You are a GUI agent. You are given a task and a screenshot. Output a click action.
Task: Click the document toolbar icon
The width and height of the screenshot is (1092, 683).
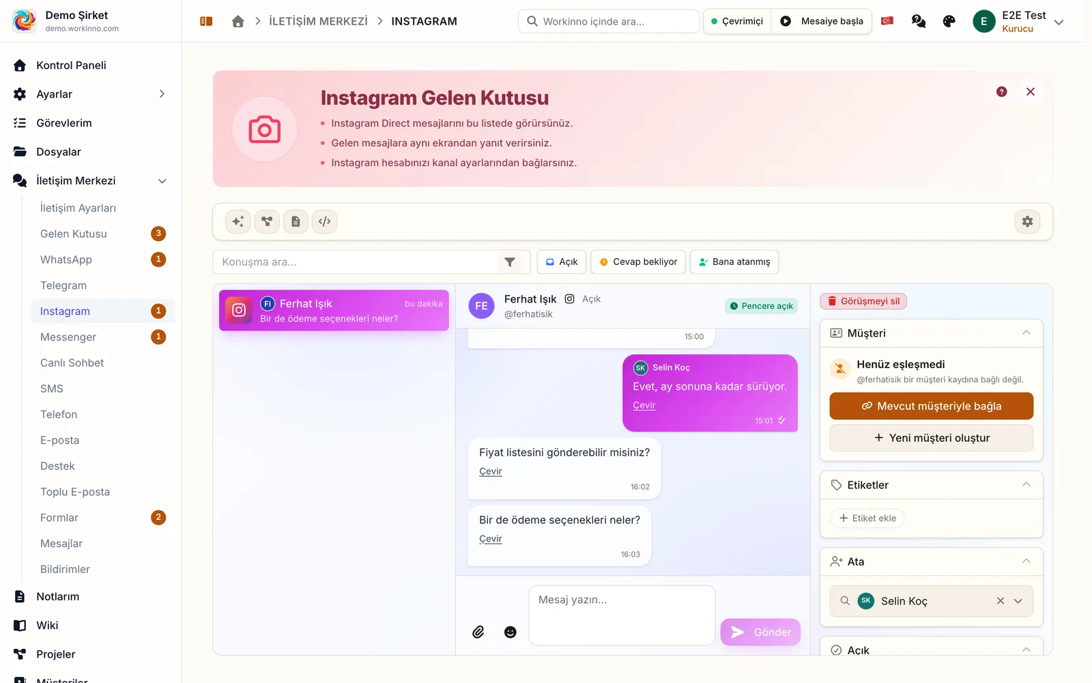click(296, 221)
